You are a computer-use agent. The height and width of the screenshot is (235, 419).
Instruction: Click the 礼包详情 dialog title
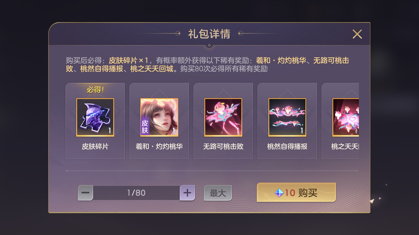point(209,34)
